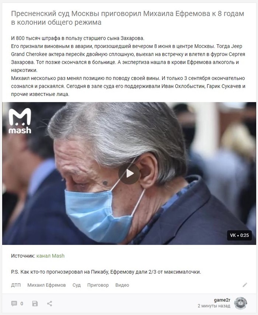The height and width of the screenshot is (315, 258).
Task: Open the game2r author profile
Action: (222, 300)
